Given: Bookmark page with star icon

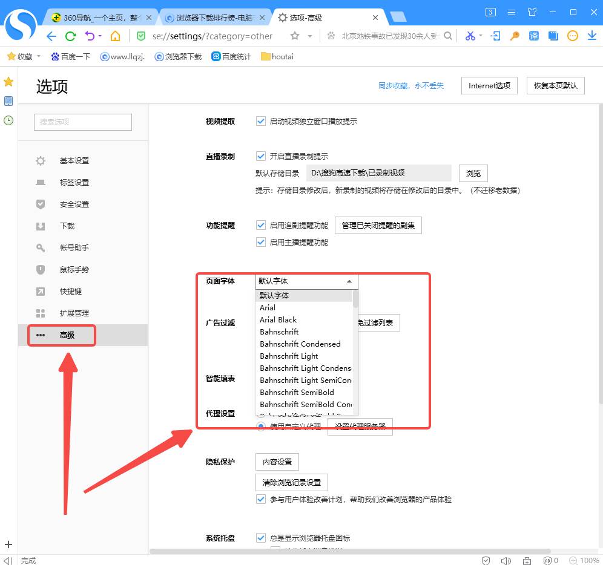Looking at the screenshot, I should [295, 36].
